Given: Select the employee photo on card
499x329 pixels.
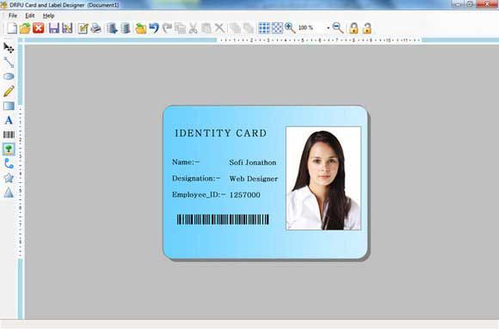Looking at the screenshot, I should [x=323, y=179].
